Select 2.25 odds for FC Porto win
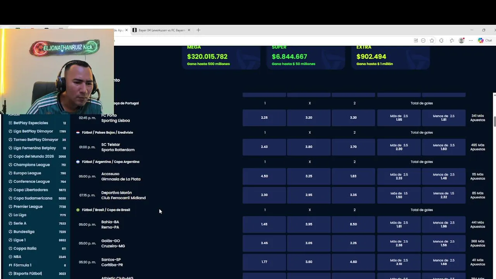 [264, 118]
